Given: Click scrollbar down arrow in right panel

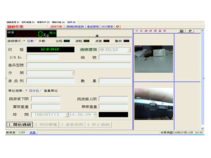Looking at the screenshot, I should pos(202,128).
